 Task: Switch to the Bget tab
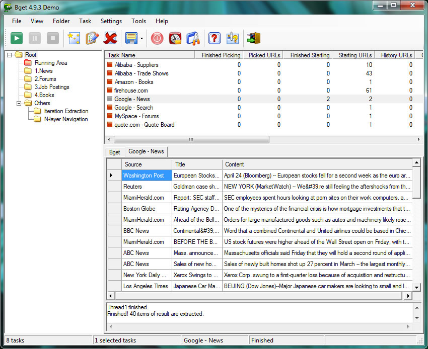pos(115,152)
